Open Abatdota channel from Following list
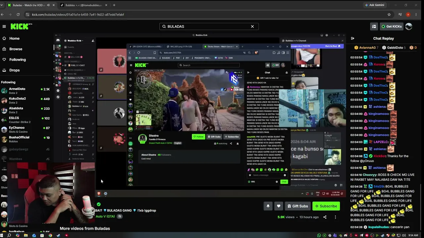Image resolution: width=424 pixels, height=238 pixels. [x=26, y=110]
